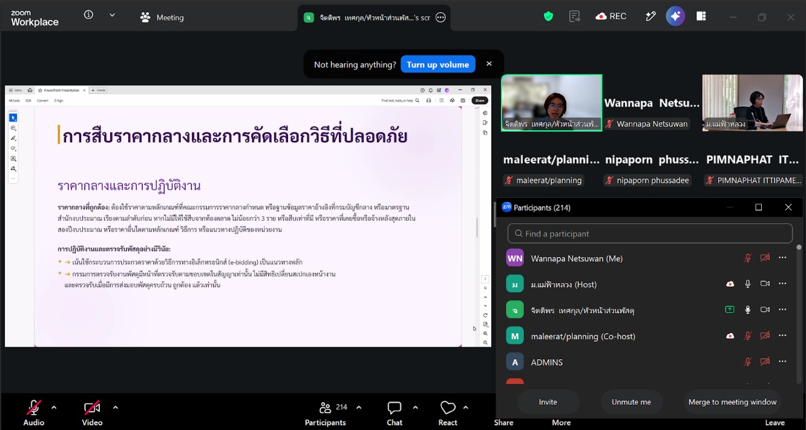806x430 pixels.
Task: Unmute using the Audio button
Action: [34, 413]
